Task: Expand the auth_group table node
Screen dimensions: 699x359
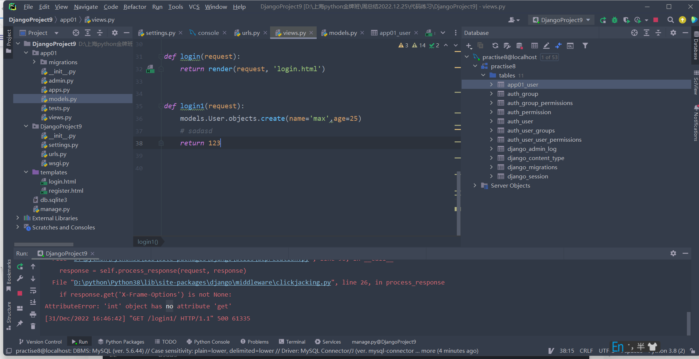Action: coord(491,94)
